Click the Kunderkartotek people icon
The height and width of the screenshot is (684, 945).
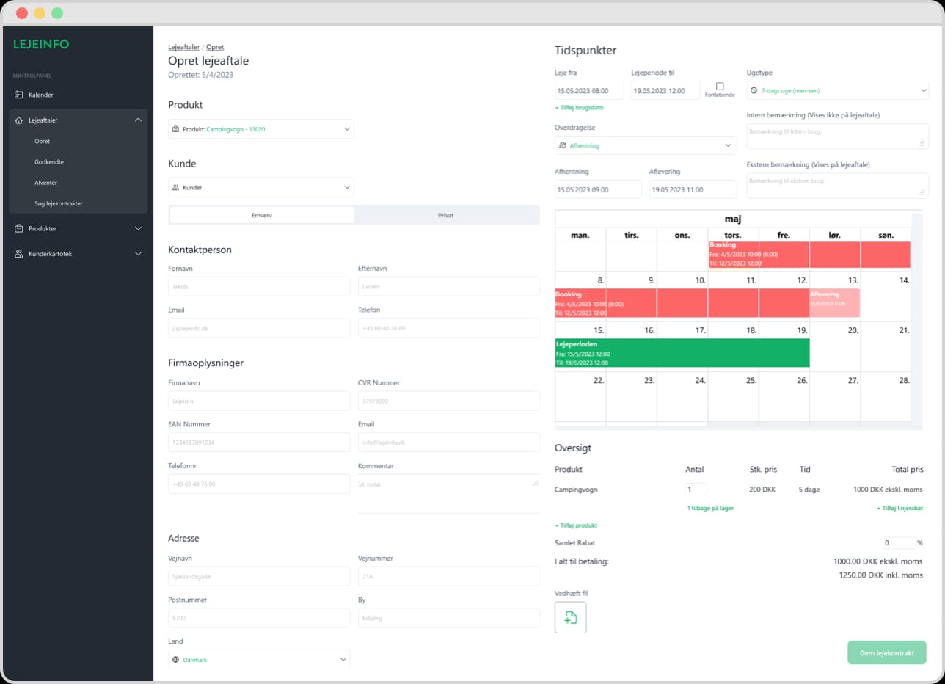[x=19, y=254]
